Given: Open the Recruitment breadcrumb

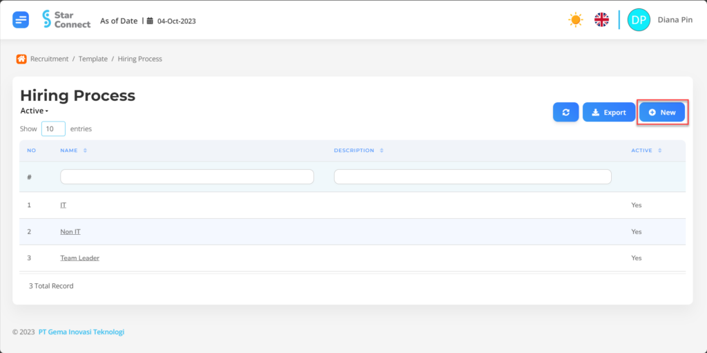Looking at the screenshot, I should [50, 59].
